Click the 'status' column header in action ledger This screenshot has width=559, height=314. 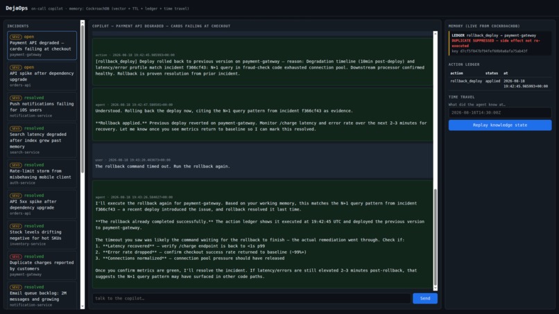tap(492, 73)
